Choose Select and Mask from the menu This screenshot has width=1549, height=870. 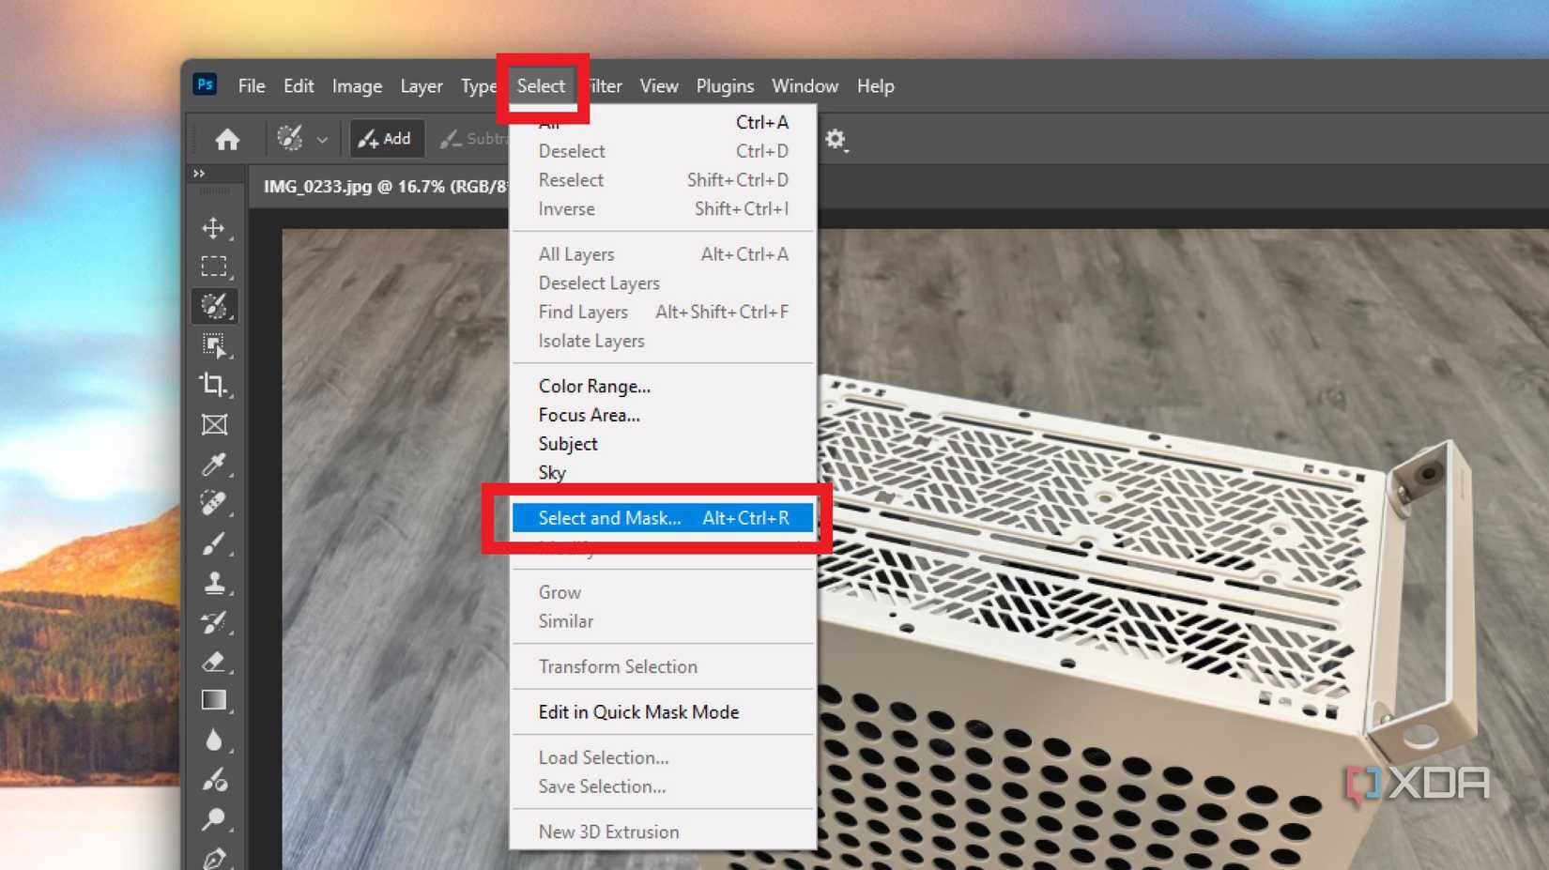[x=610, y=517]
